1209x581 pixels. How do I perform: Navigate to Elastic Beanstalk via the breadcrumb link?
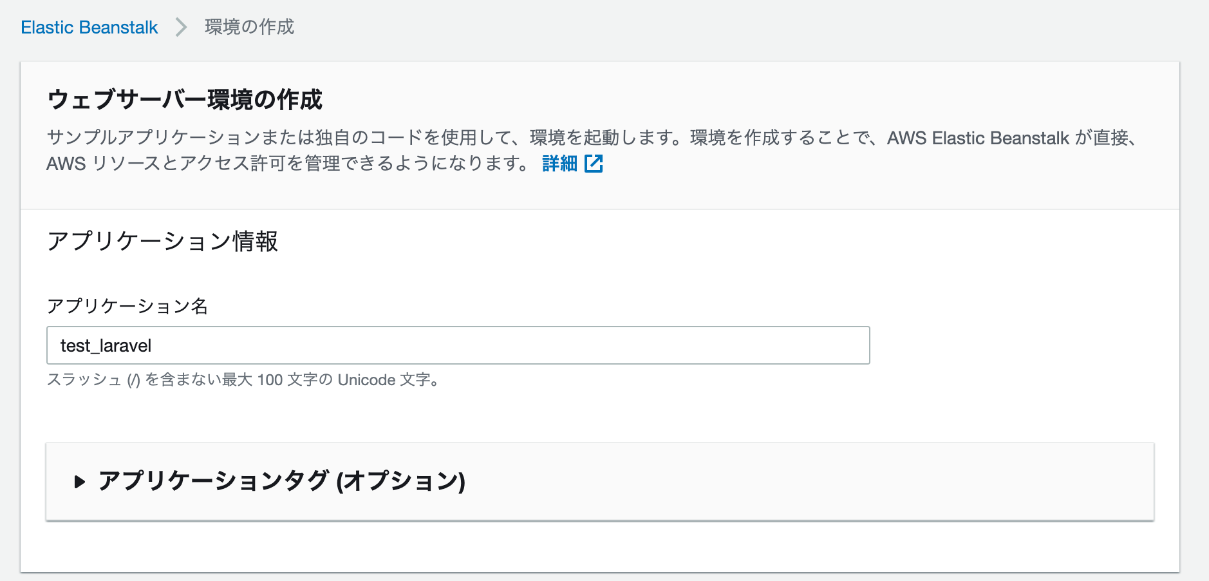(x=89, y=27)
